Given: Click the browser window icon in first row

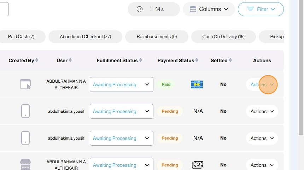Looking at the screenshot, I should pyautogui.click(x=25, y=84).
